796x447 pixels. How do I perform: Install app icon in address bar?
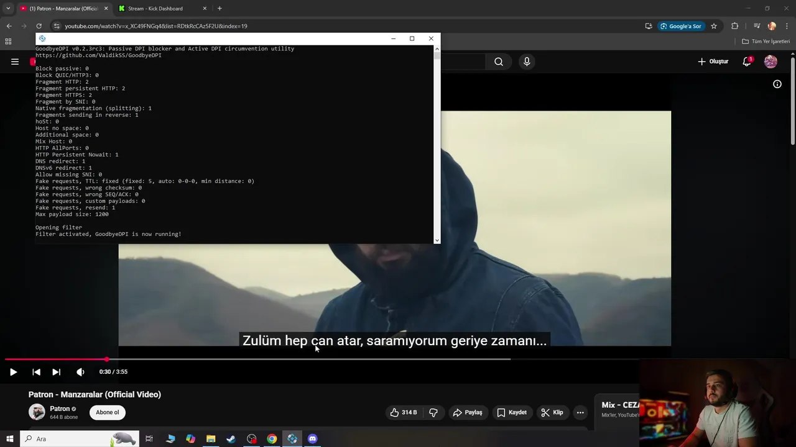point(649,26)
